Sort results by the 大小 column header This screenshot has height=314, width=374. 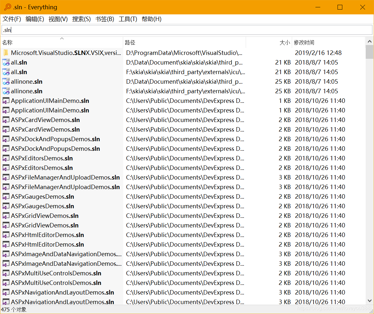pyautogui.click(x=269, y=42)
